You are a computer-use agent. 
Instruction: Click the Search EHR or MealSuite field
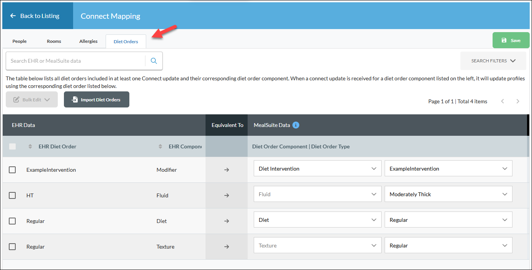tap(76, 61)
